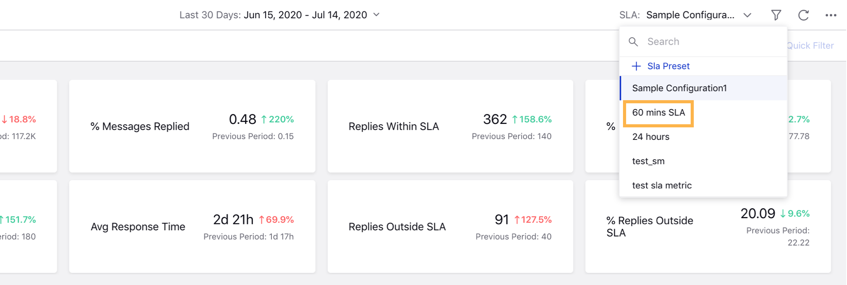Click the 158.6% change indicator
Screen dimensions: 847x285
[x=532, y=119]
